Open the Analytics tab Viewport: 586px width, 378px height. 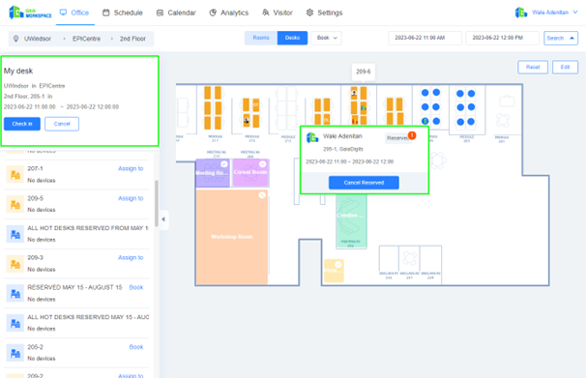(229, 13)
